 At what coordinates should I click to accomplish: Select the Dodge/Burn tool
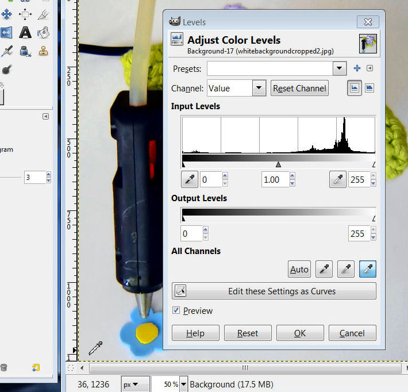pyautogui.click(x=6, y=69)
